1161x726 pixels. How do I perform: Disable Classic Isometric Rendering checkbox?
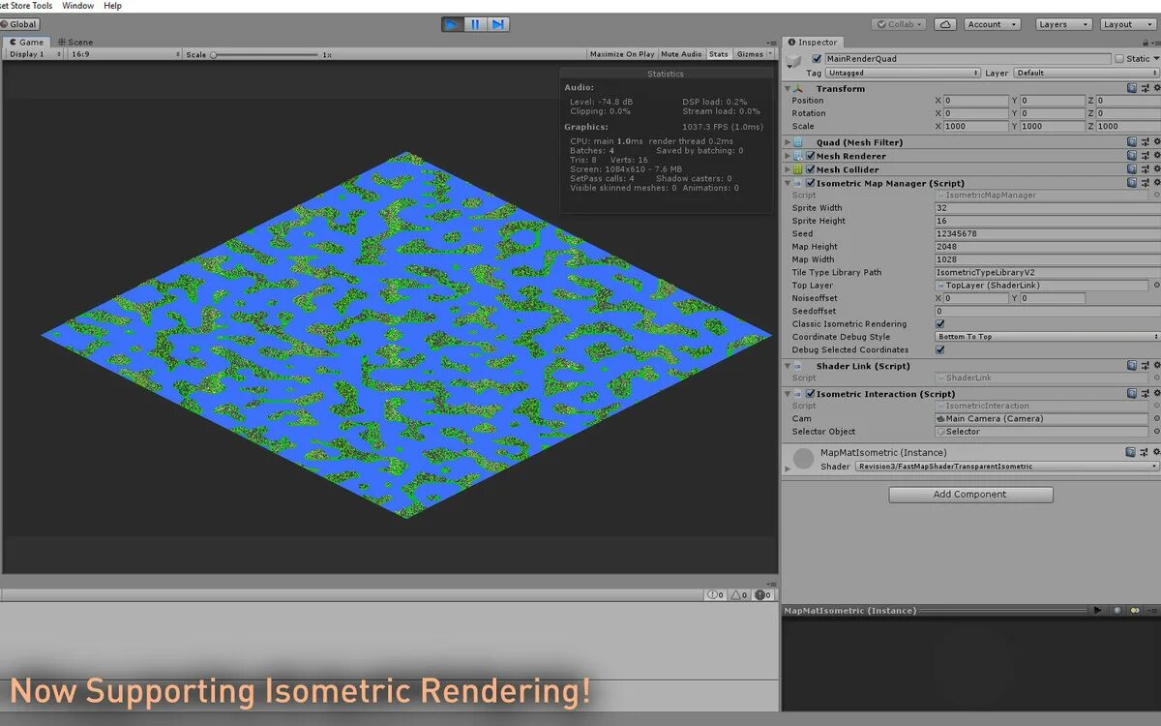[x=940, y=324]
